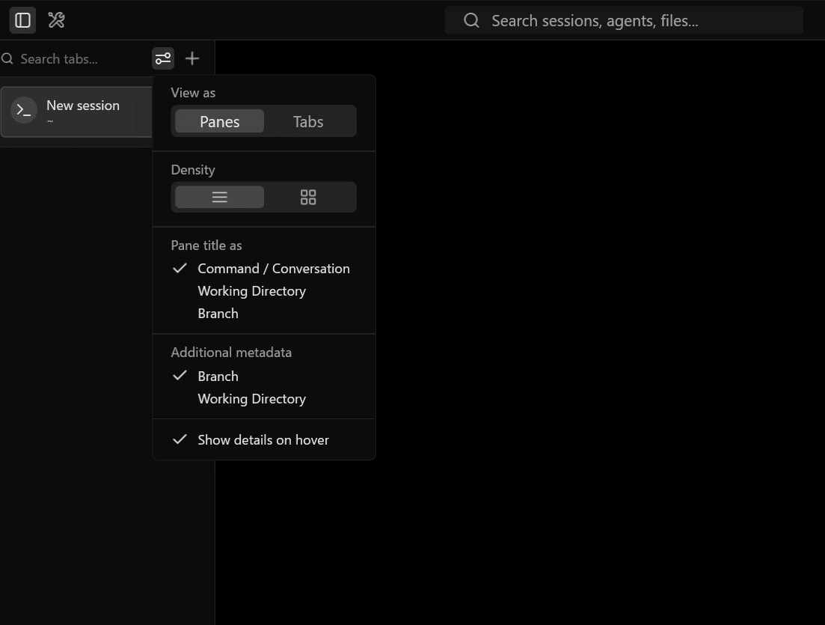
Task: Toggle Show details on hover
Action: (263, 439)
